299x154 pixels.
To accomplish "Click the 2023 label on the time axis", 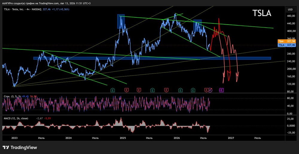I will 14,138.
